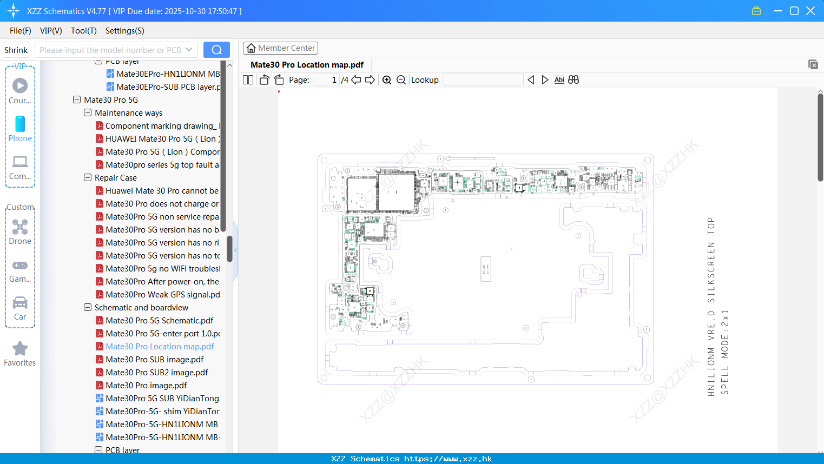Collapse the Maintenance ways folder
Image resolution: width=824 pixels, height=464 pixels.
88,112
